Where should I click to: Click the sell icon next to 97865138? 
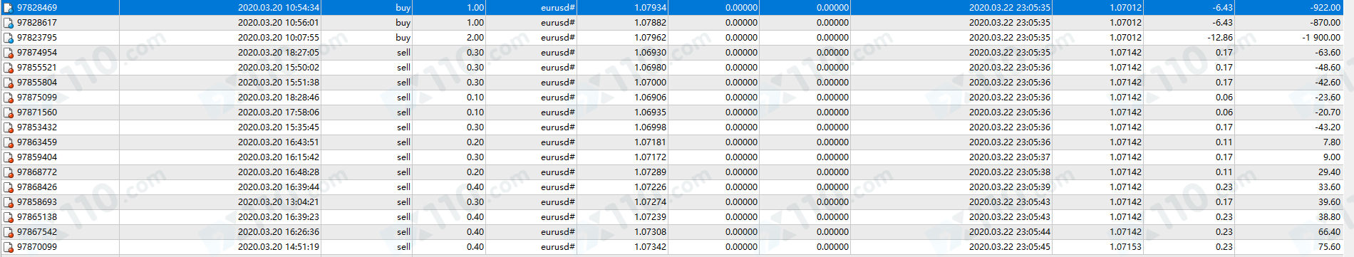click(9, 217)
